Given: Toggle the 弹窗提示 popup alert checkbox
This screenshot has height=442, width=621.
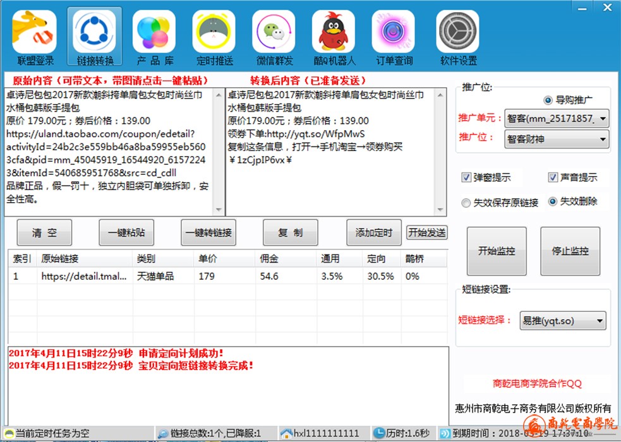Looking at the screenshot, I should (467, 178).
